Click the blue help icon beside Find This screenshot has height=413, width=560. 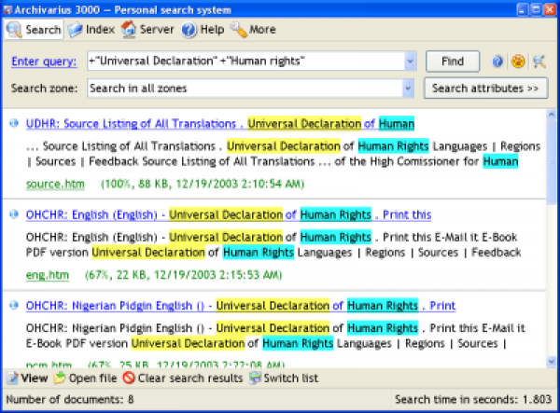(x=497, y=62)
